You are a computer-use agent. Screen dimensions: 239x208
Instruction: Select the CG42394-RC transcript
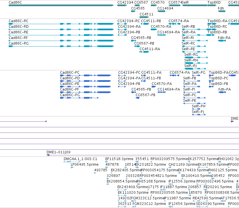(122, 24)
